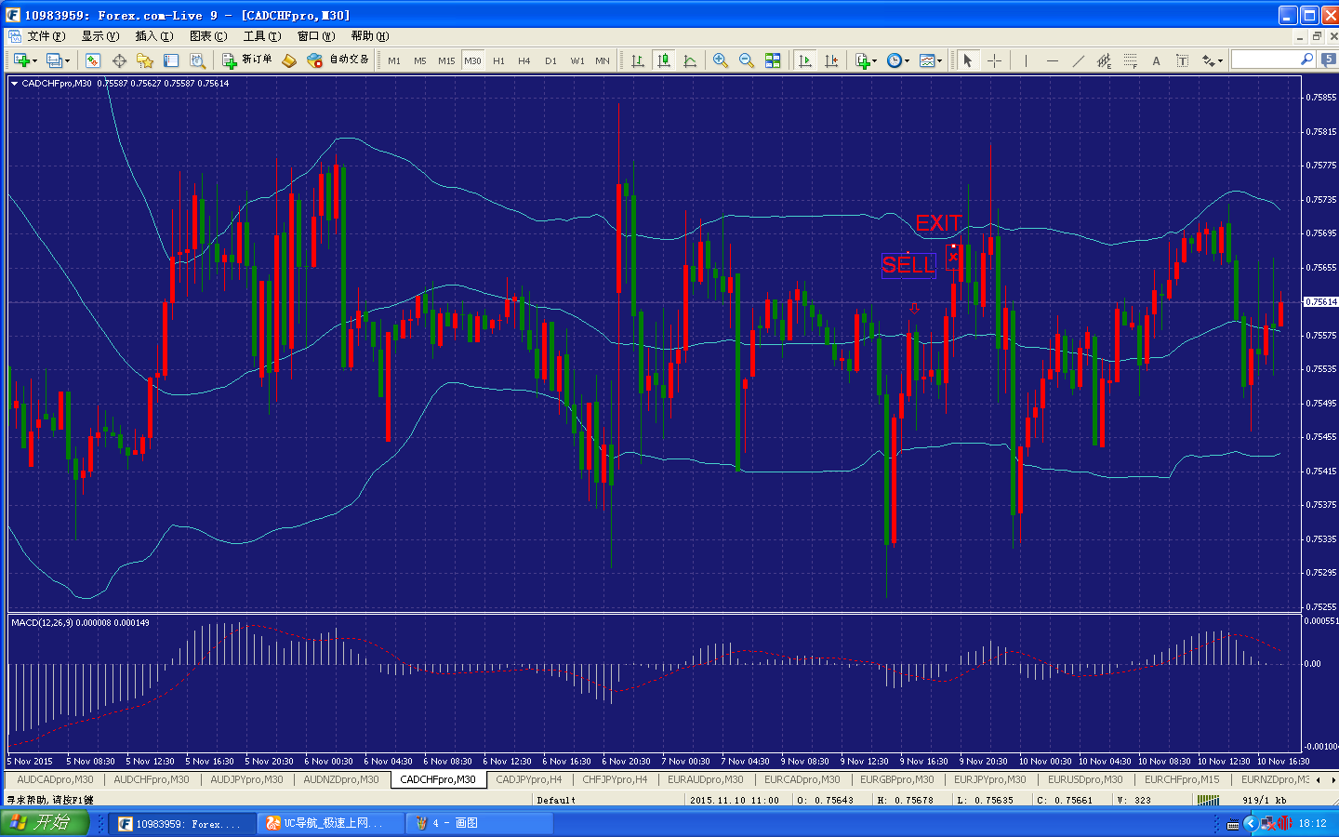Click the new chart icon
This screenshot has width=1339, height=837.
tap(20, 60)
